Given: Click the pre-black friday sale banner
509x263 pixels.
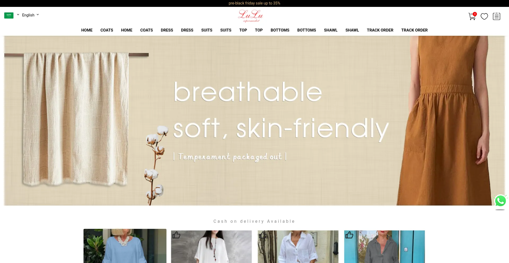Looking at the screenshot, I should pyautogui.click(x=254, y=3).
